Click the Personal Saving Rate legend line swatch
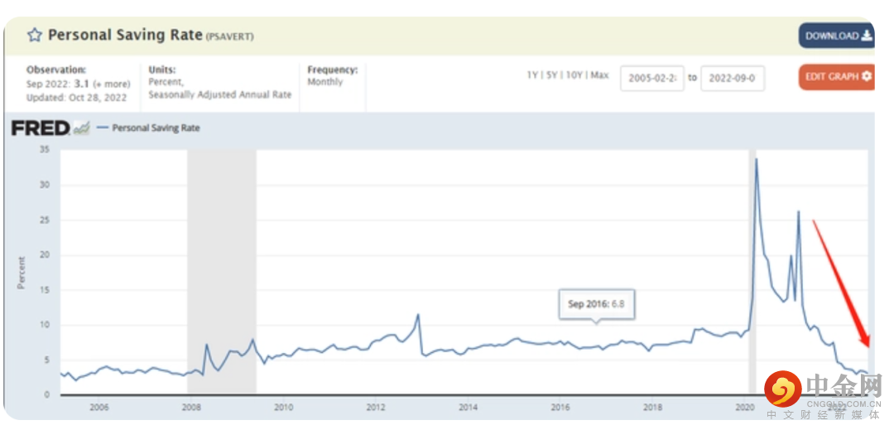The height and width of the screenshot is (430, 894). coord(103,128)
